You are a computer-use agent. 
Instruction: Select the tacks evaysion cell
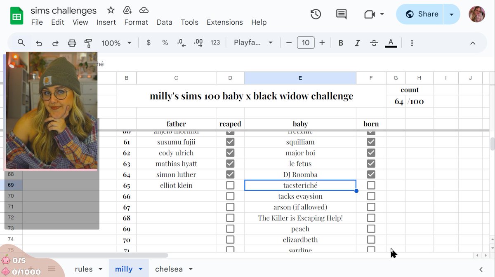300,196
